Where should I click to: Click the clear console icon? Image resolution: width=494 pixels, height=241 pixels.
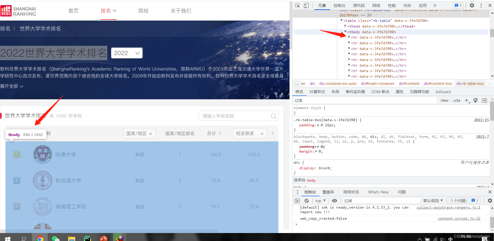[x=307, y=201]
